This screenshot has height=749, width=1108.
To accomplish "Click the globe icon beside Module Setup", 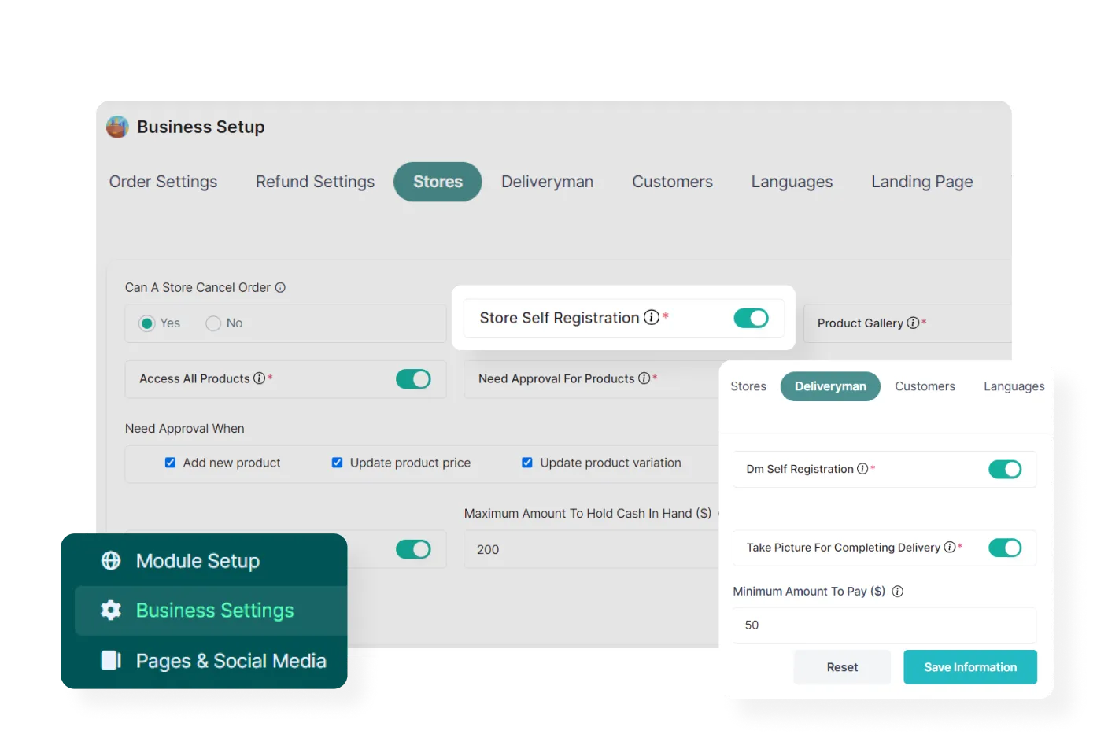I will coord(111,560).
